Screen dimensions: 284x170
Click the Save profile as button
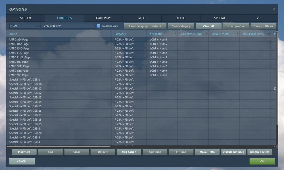click(263, 26)
